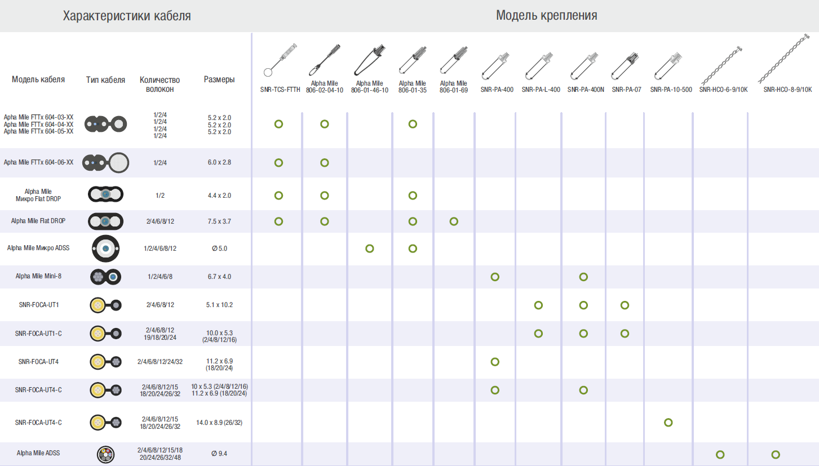Click the Alpha Mile 806-01-46-10 clamp image
Image resolution: width=819 pixels, height=466 pixels.
(x=370, y=60)
